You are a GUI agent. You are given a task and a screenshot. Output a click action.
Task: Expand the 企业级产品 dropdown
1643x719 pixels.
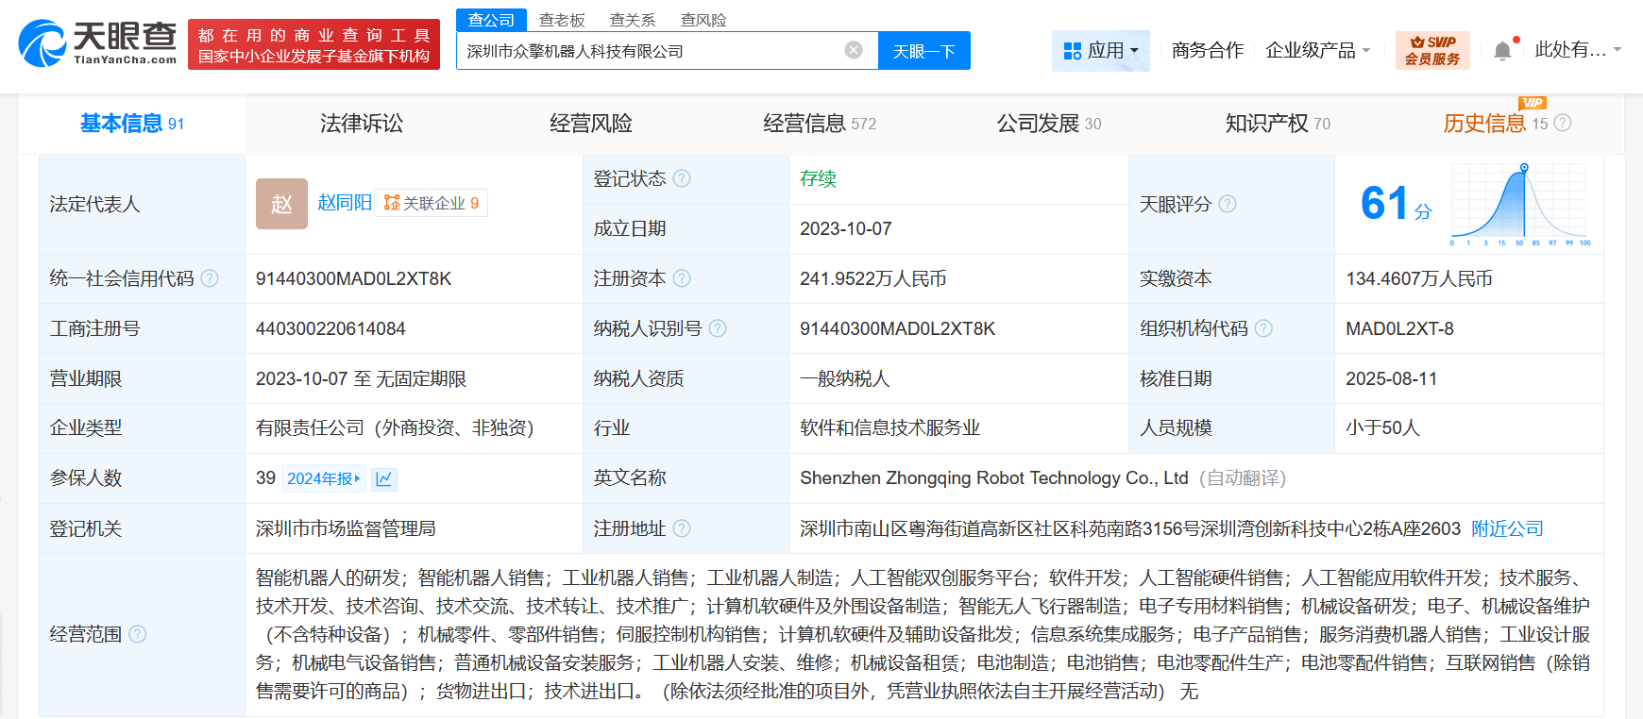click(1317, 51)
